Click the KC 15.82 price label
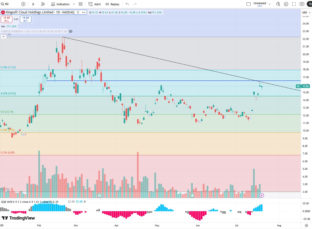The image size is (312, 229). (303, 86)
